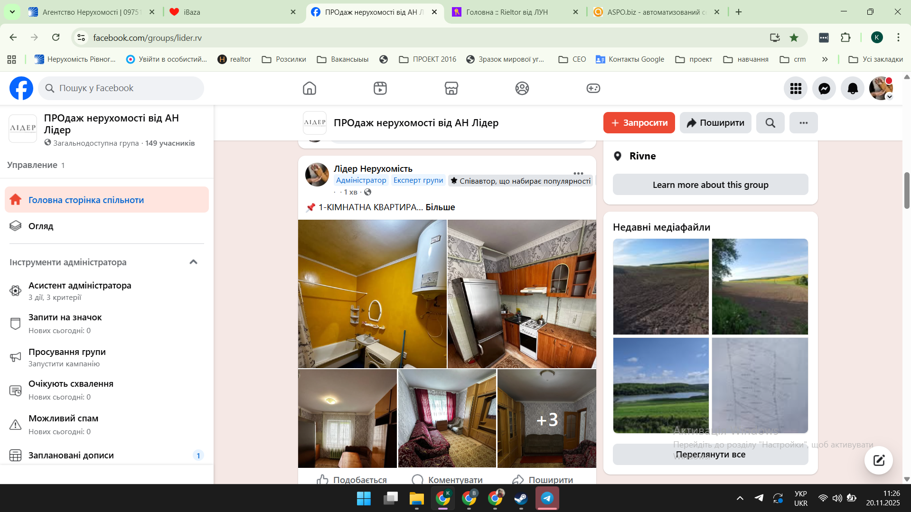Go to Facebook Home feed icon
This screenshot has width=911, height=512.
[x=309, y=88]
